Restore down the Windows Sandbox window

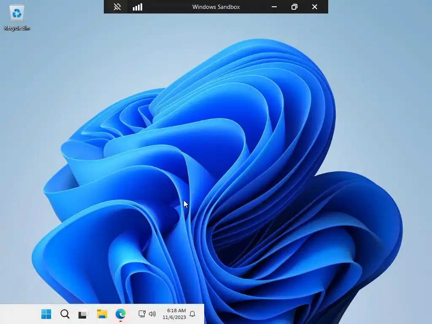coord(294,7)
